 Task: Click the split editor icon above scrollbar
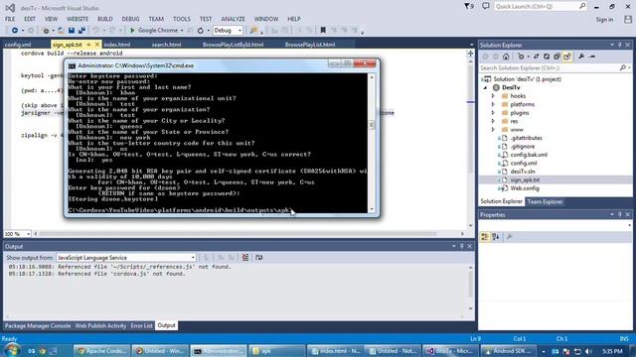pos(470,53)
